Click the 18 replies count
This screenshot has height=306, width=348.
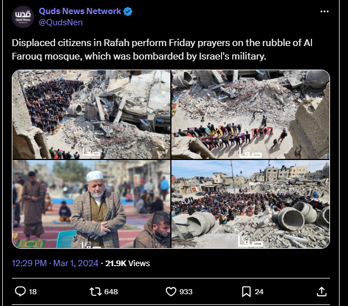pos(33,291)
